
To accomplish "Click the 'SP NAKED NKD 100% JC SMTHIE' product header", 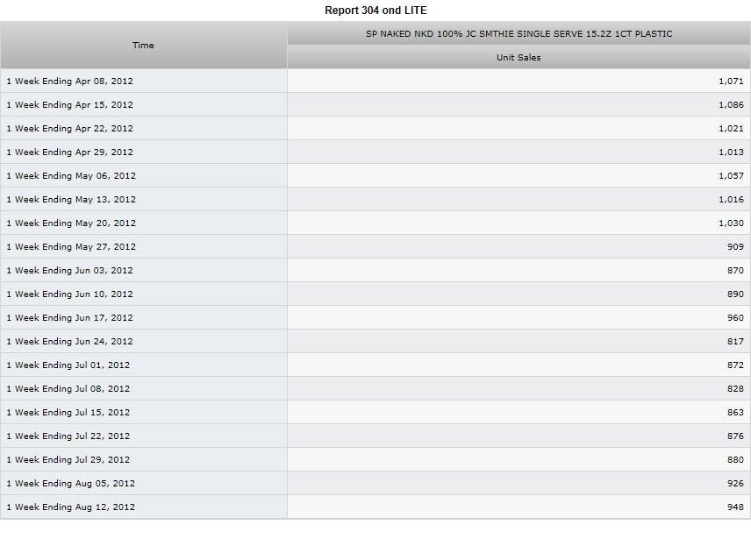I will point(519,33).
